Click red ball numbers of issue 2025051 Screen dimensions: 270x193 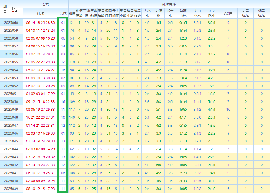(x=40, y=94)
